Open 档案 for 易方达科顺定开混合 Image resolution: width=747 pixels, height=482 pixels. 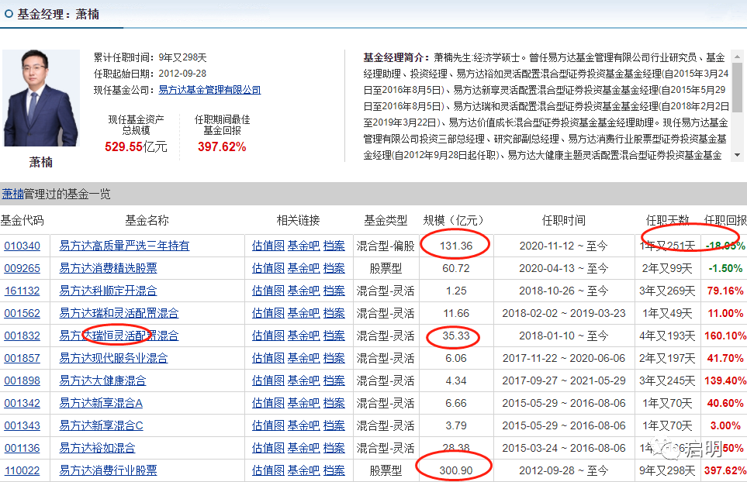click(334, 291)
